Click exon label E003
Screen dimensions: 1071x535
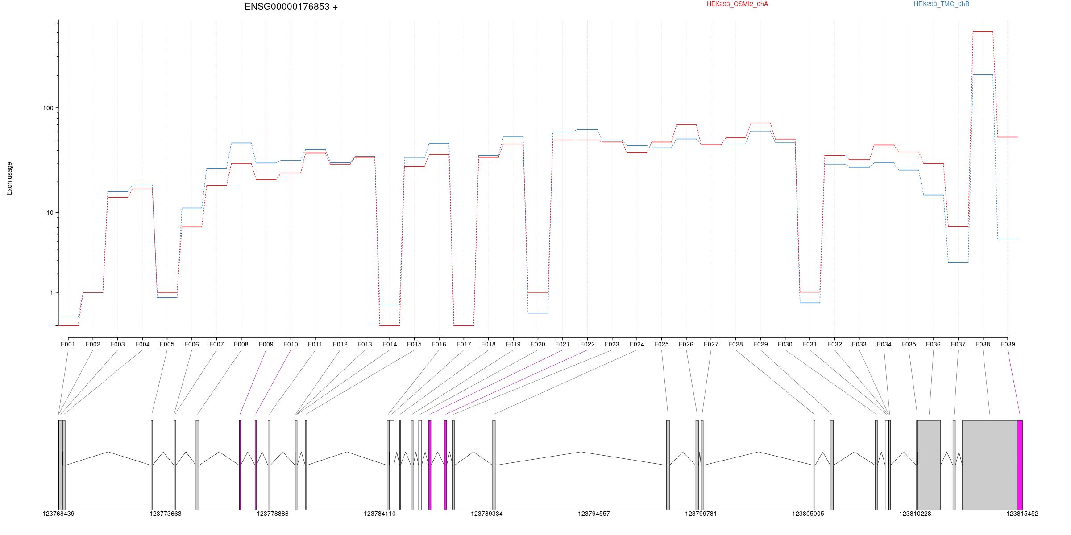[117, 344]
